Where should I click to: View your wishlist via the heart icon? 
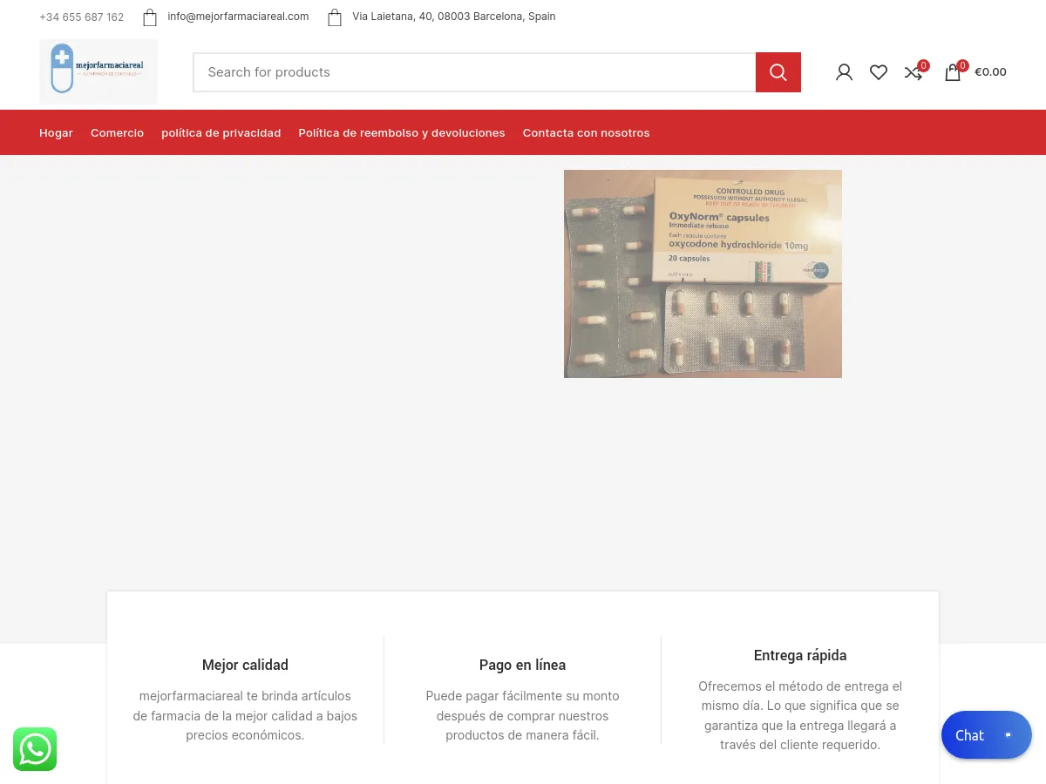coord(879,72)
